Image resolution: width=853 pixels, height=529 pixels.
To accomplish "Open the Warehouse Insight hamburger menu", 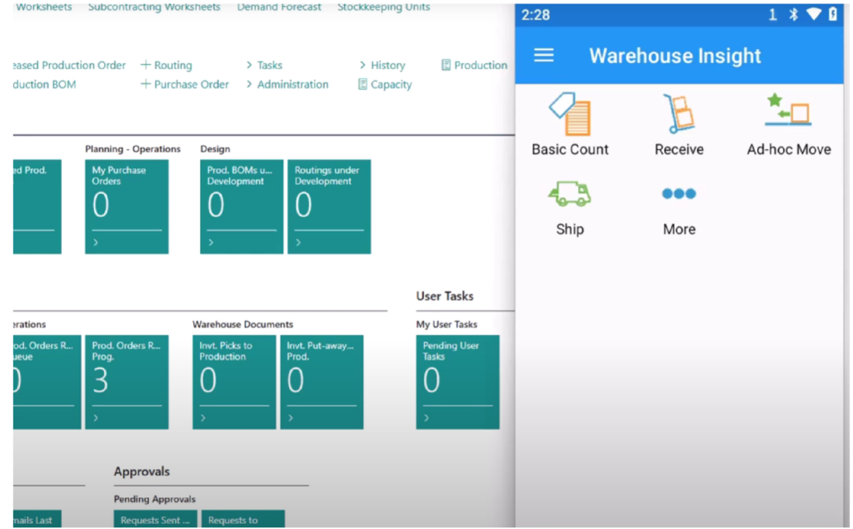I will pyautogui.click(x=543, y=55).
